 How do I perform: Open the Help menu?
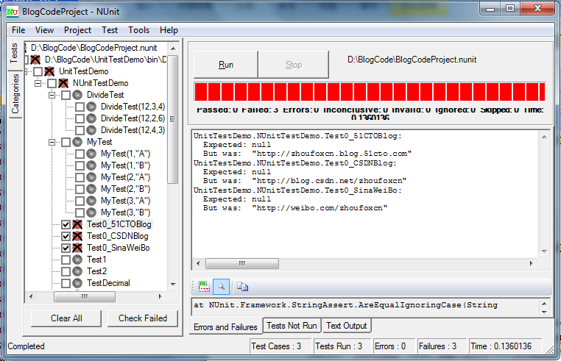coord(169,30)
